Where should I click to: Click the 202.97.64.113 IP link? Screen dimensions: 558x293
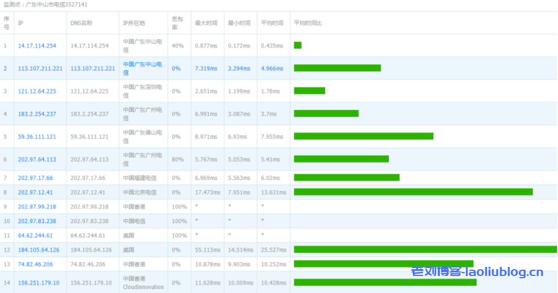pyautogui.click(x=37, y=160)
